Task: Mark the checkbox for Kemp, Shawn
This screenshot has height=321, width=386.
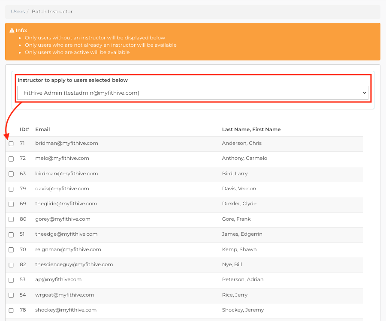Action: tap(11, 250)
